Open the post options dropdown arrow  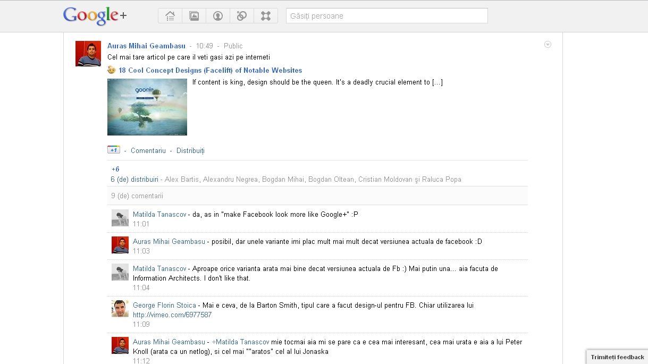(548, 45)
